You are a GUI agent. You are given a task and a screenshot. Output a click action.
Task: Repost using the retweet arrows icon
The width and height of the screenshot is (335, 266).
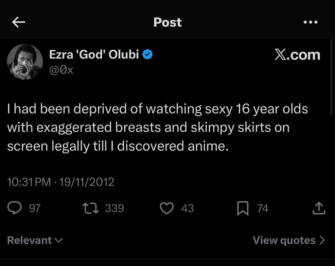pyautogui.click(x=91, y=208)
